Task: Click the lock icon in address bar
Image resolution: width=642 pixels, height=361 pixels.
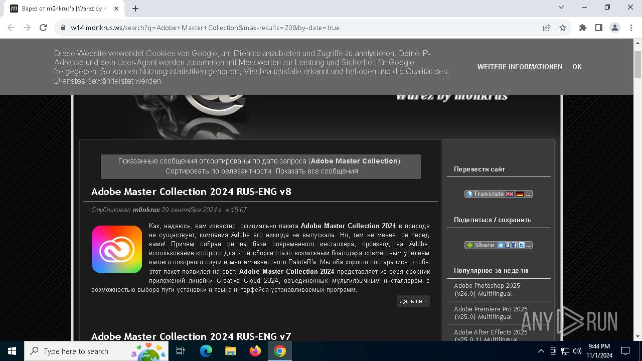Action: [x=63, y=28]
